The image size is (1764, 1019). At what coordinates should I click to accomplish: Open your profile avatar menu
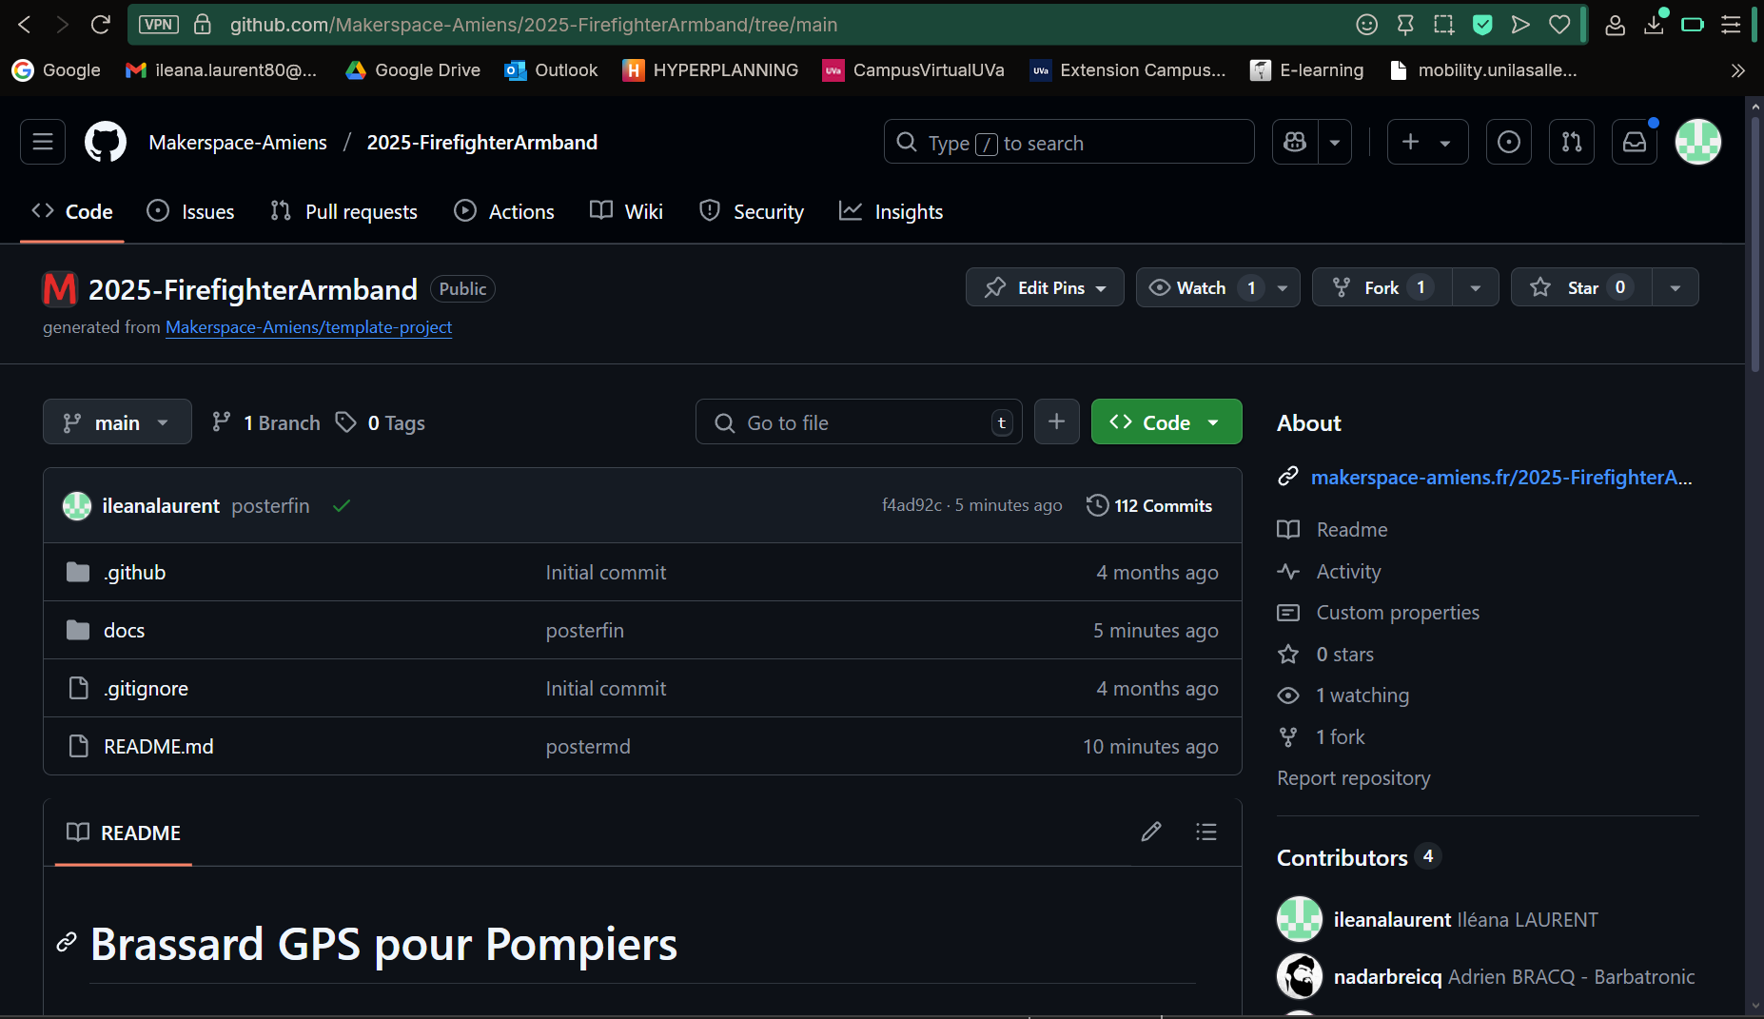point(1698,142)
